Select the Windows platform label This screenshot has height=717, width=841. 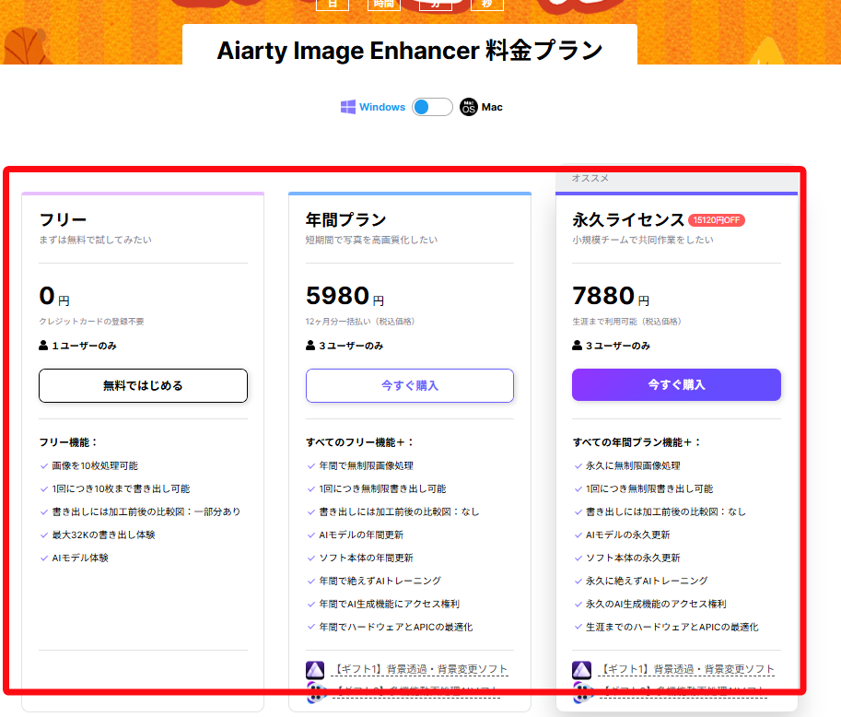tap(382, 107)
